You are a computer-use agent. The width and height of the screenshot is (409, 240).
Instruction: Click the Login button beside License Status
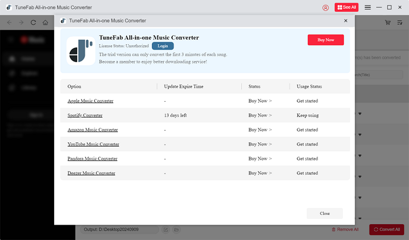(x=163, y=46)
